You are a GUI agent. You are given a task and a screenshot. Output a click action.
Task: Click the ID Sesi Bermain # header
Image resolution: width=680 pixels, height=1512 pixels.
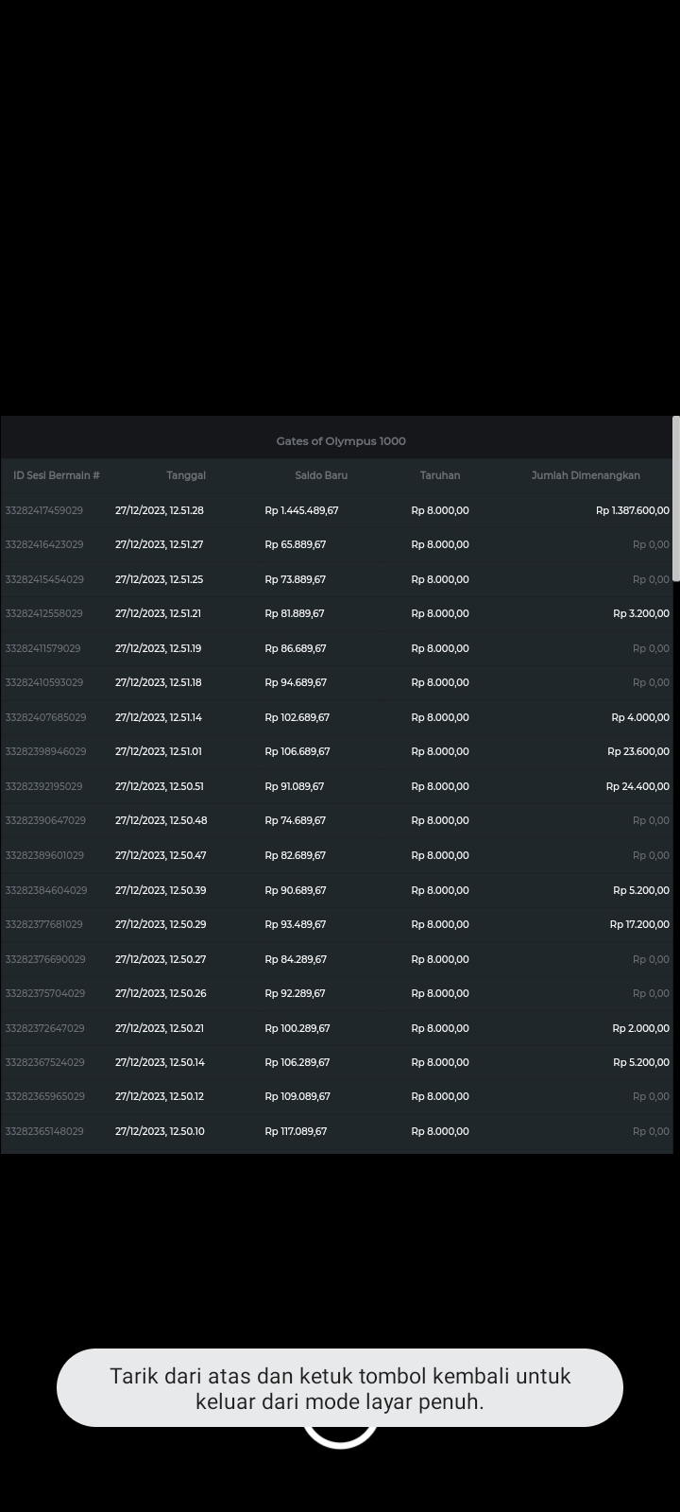(57, 475)
